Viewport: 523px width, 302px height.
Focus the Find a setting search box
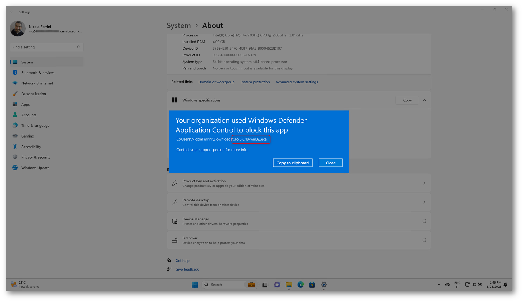(x=47, y=47)
